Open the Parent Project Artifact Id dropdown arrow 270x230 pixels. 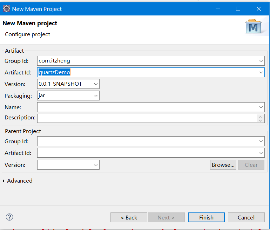coord(261,153)
